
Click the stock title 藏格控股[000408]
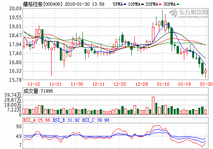[43, 4]
